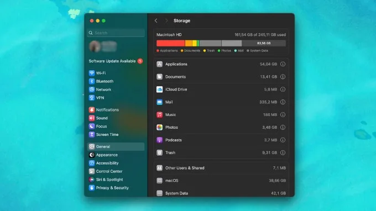Click the 161,54 GB of 245,11 GB used text
The width and height of the screenshot is (376, 211).
pyautogui.click(x=260, y=35)
